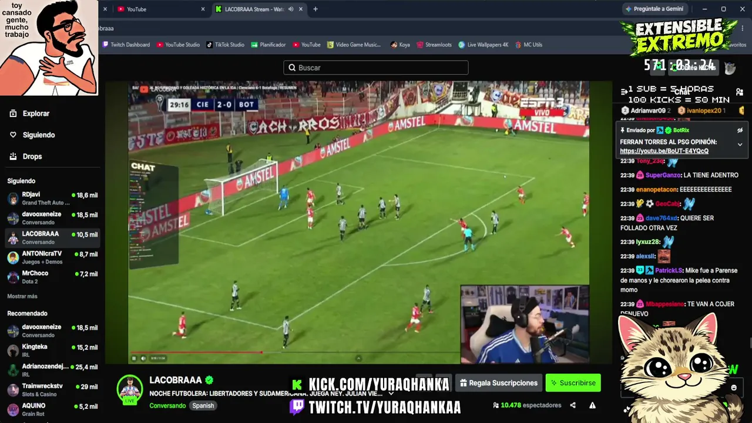Expand the pinned message chevron

click(x=740, y=145)
